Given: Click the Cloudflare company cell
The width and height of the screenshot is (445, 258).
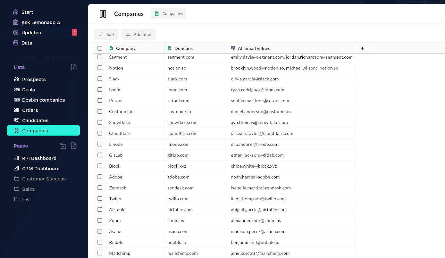Looking at the screenshot, I should [135, 133].
